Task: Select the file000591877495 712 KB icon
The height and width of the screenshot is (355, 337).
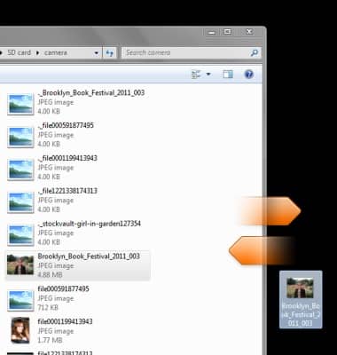Action: pos(20,300)
